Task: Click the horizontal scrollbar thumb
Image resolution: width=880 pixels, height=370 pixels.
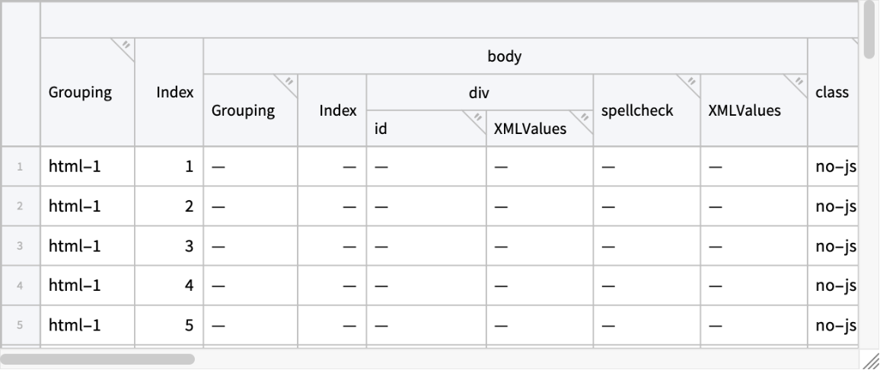Action: tap(99, 358)
